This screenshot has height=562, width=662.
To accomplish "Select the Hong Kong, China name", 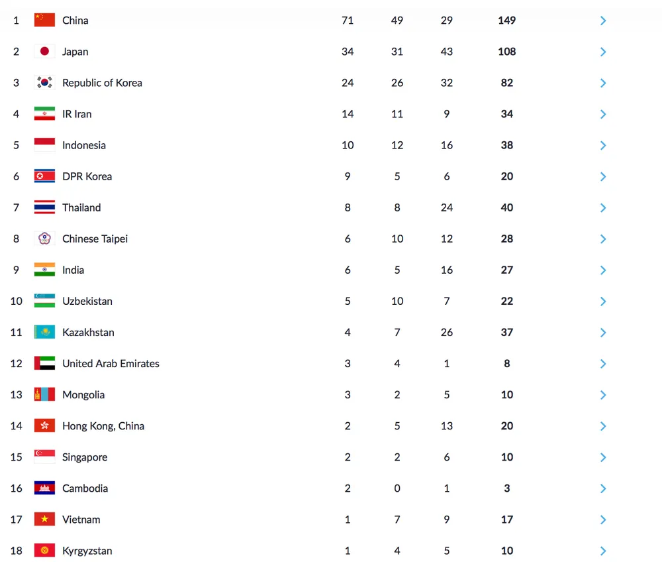I will (103, 426).
